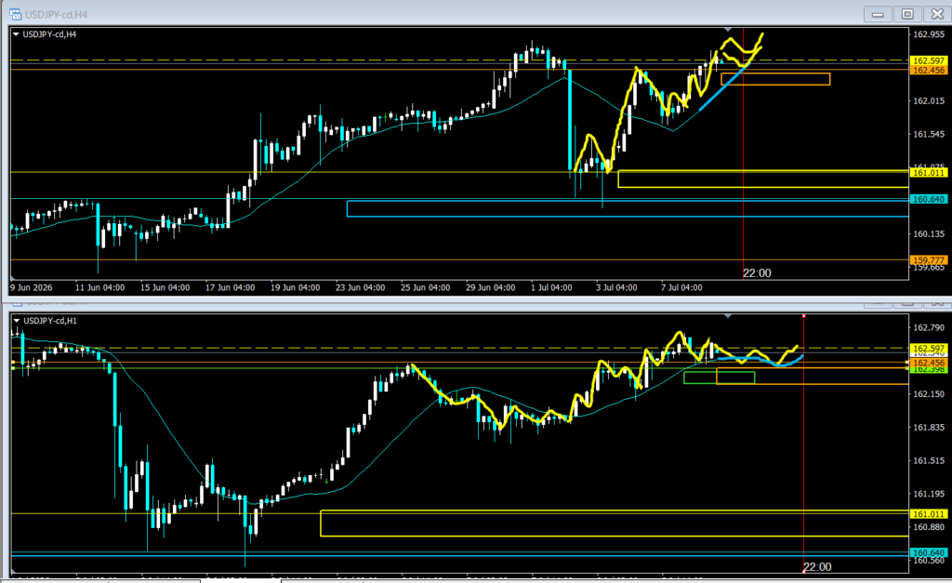Select the 160.640 cyan price label on H4
This screenshot has height=583, width=952.
(x=929, y=199)
